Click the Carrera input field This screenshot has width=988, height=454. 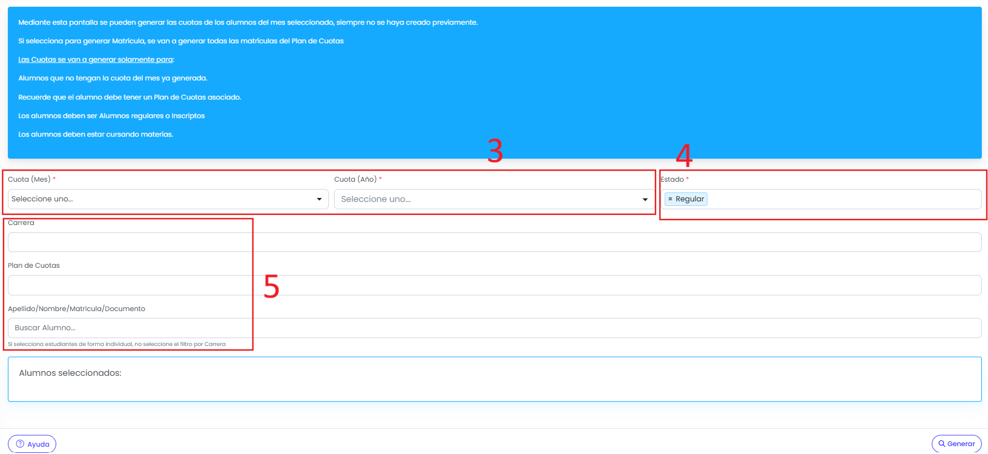pos(495,242)
